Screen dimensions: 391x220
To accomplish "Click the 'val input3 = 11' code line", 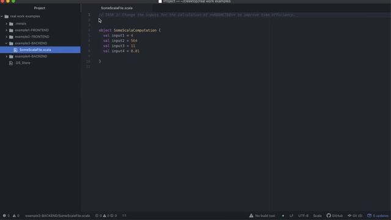I will 119,46.
